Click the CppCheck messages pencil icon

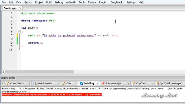tap(157, 83)
